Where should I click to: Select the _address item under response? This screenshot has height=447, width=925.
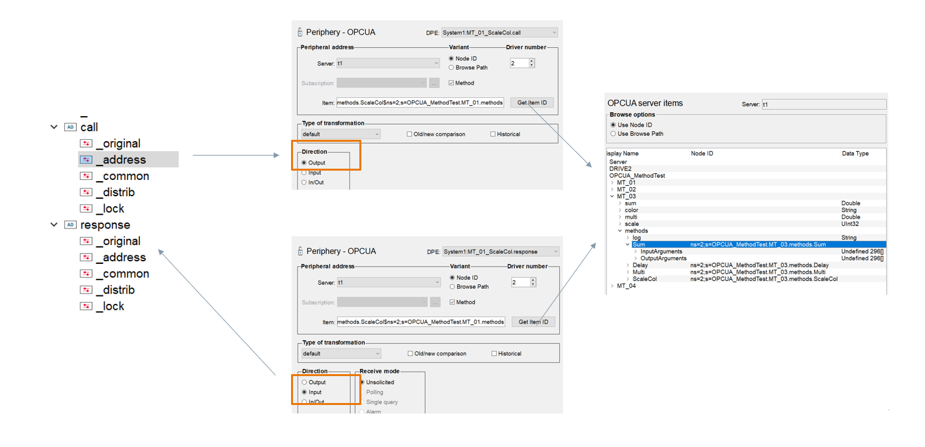[121, 258]
